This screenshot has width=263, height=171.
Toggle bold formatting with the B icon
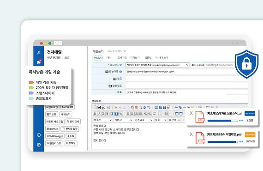[x=95, y=114]
